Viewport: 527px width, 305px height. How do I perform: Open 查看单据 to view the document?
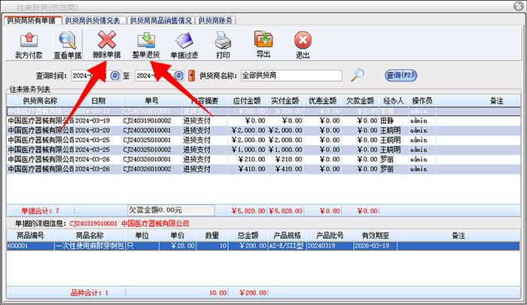[x=68, y=44]
